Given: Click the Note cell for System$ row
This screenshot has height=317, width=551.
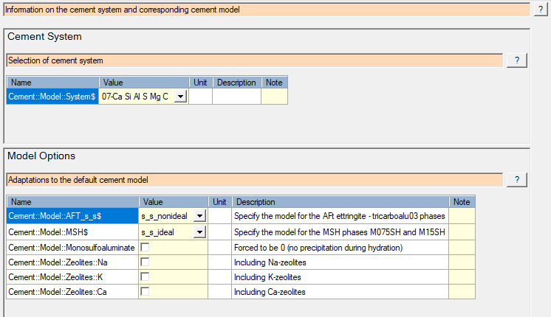Looking at the screenshot, I should point(274,97).
